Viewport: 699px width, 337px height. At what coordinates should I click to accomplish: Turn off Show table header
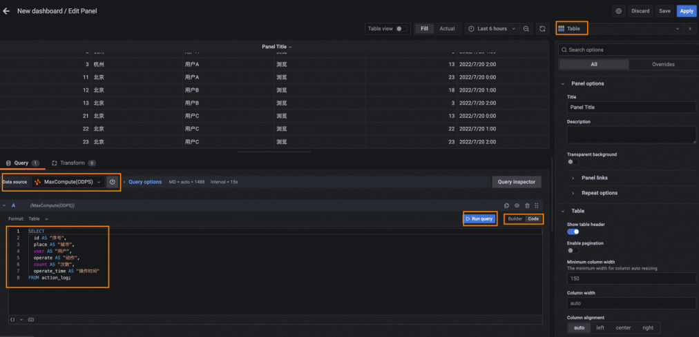573,232
